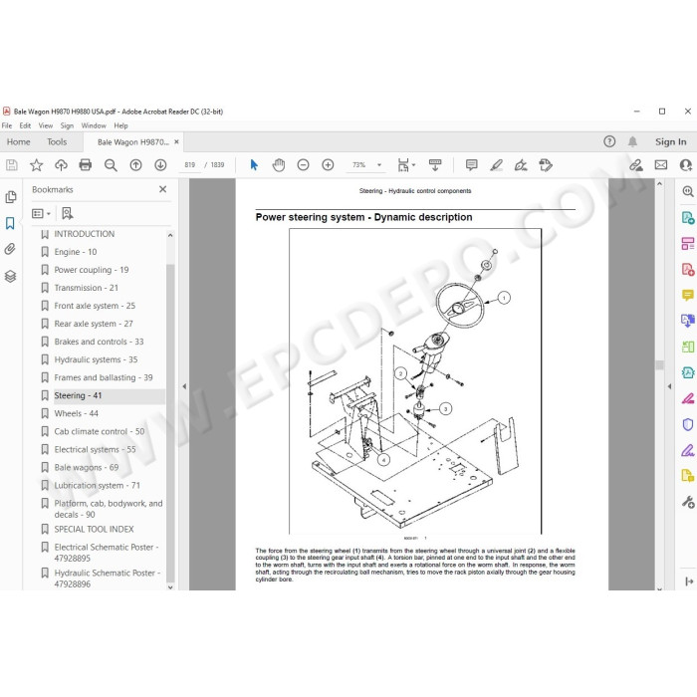Open the Help question mark icon
The height and width of the screenshot is (697, 697).
(x=609, y=141)
